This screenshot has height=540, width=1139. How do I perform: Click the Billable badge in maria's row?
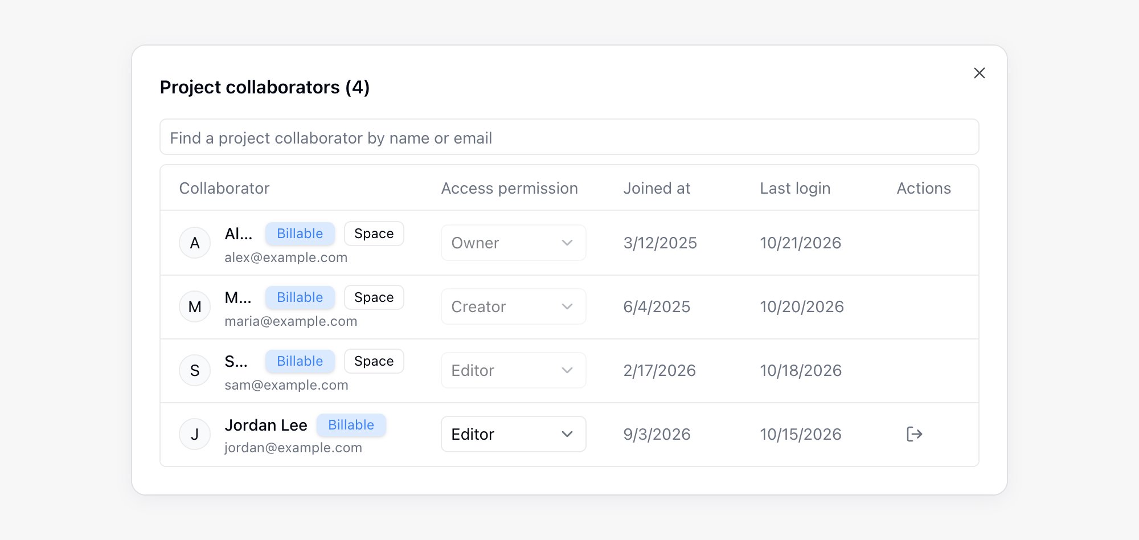click(300, 297)
